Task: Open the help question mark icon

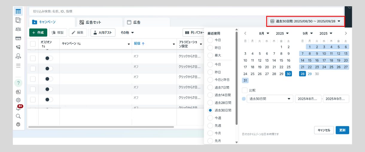Action: pos(18,83)
